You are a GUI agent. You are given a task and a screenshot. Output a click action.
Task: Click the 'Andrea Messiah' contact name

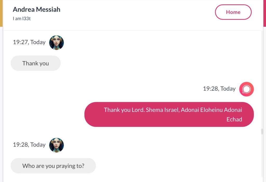tap(37, 10)
